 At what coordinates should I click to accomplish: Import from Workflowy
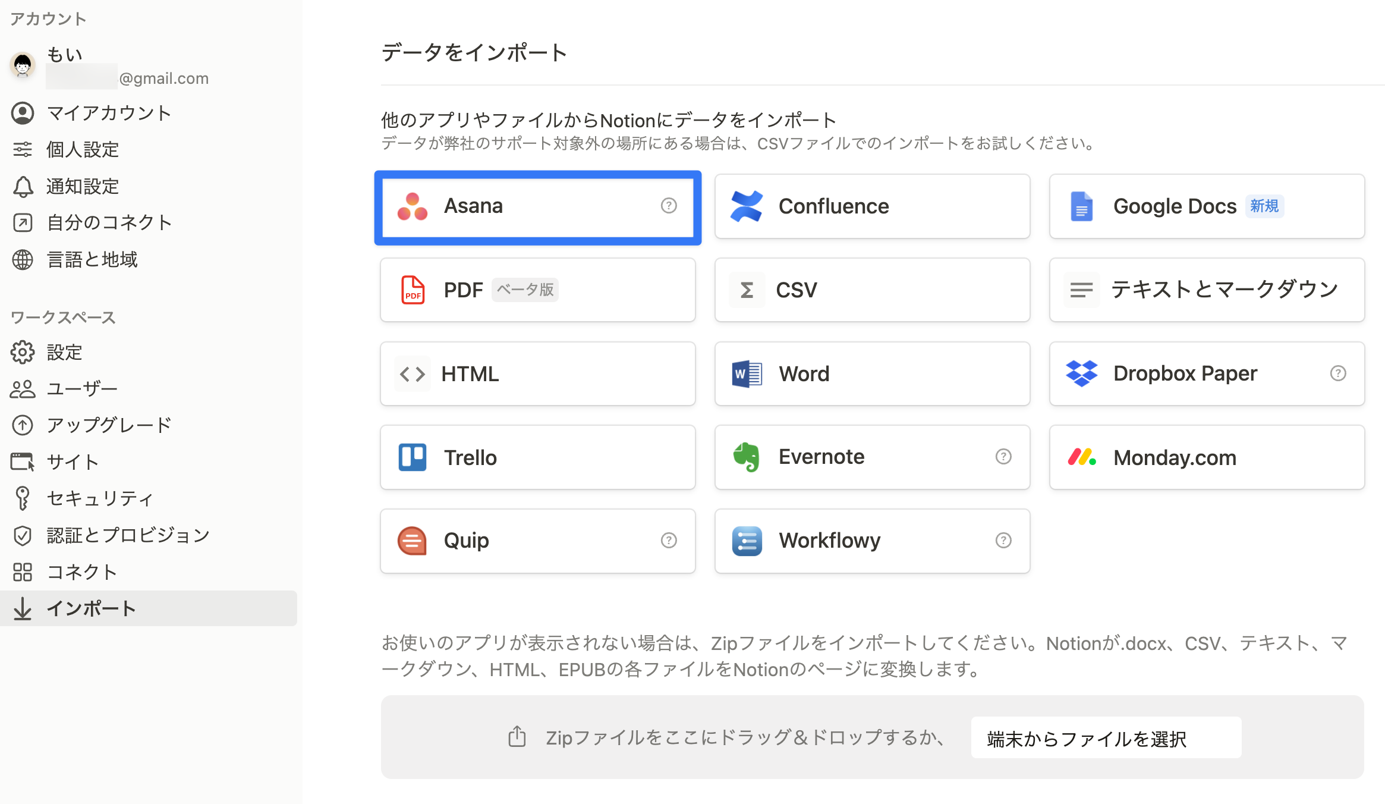872,541
